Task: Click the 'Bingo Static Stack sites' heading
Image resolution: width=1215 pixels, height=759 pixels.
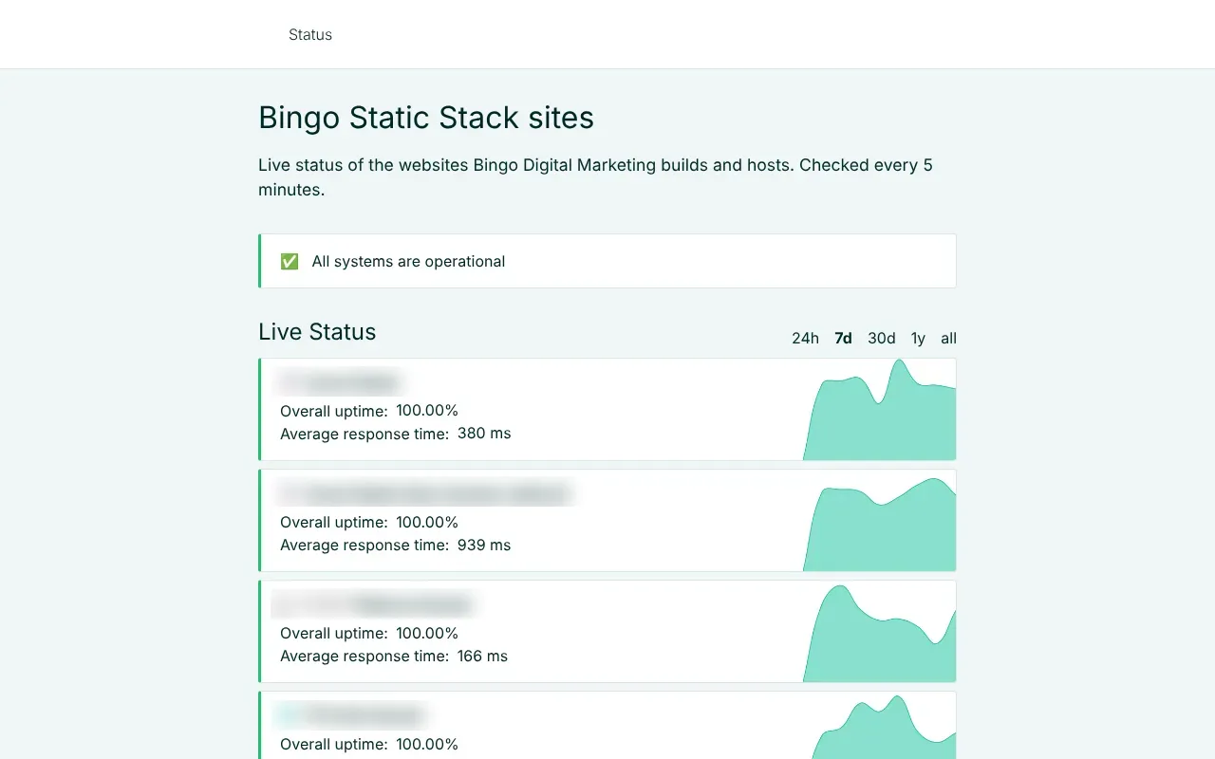Action: point(426,118)
